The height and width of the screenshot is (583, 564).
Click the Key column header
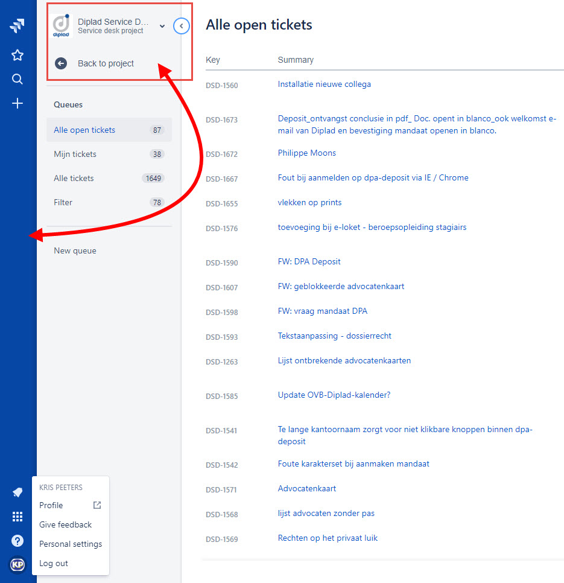[213, 60]
